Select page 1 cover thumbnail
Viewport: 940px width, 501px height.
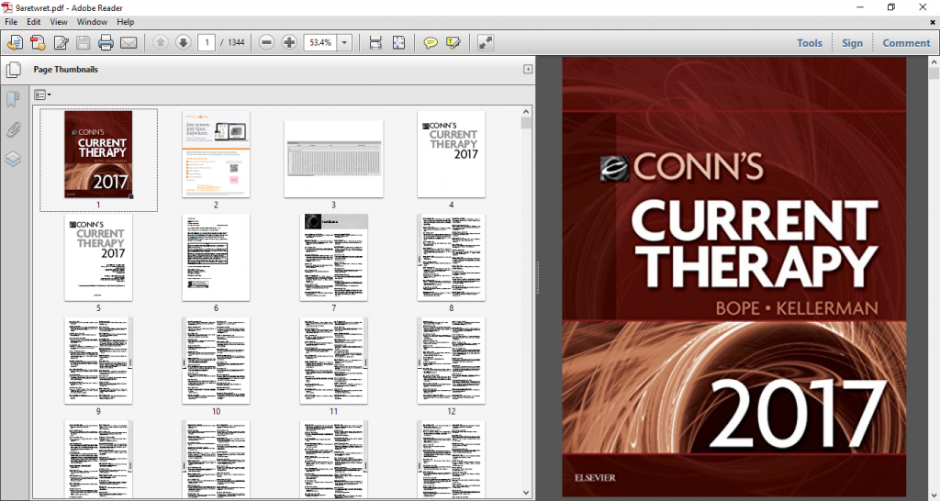[98, 154]
